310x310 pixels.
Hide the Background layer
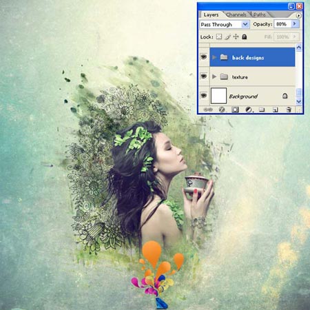click(x=204, y=95)
